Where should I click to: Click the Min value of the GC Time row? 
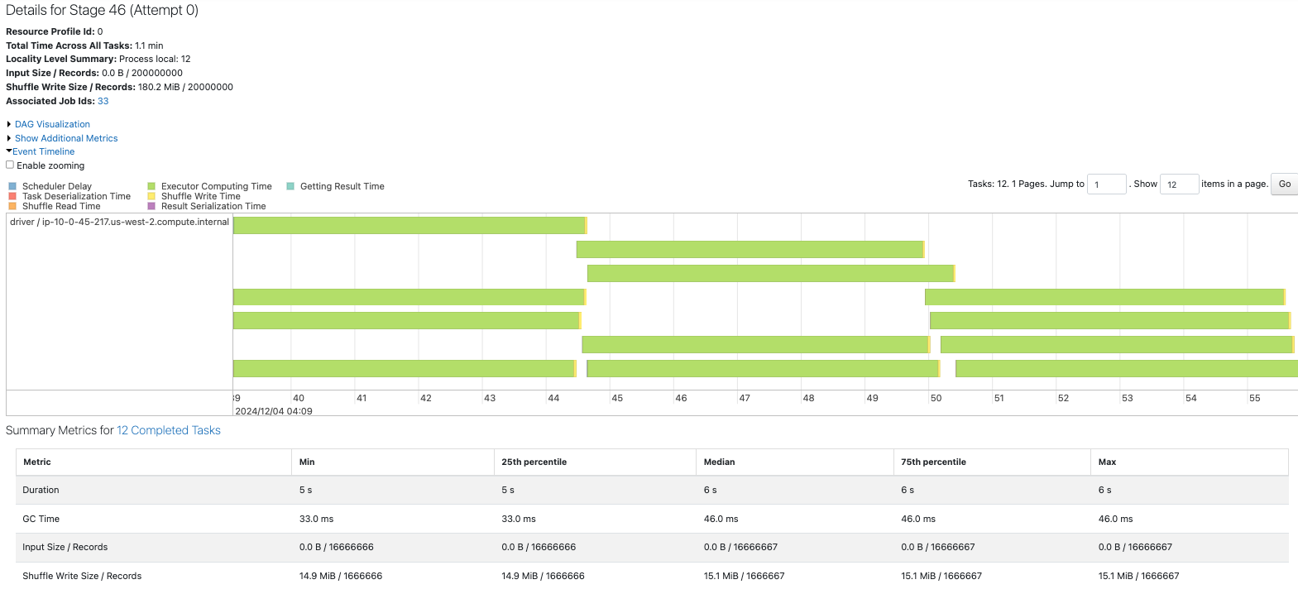coord(316,519)
